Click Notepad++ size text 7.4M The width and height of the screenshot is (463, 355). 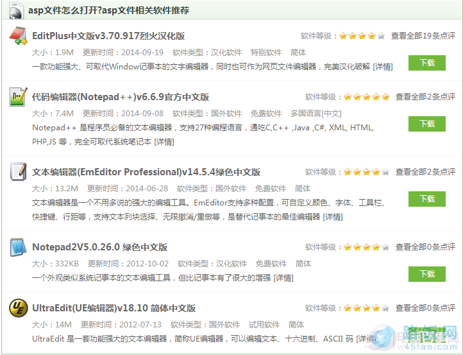point(64,113)
